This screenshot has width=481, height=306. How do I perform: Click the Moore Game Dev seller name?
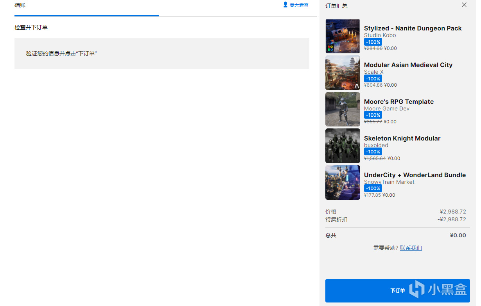pyautogui.click(x=387, y=109)
